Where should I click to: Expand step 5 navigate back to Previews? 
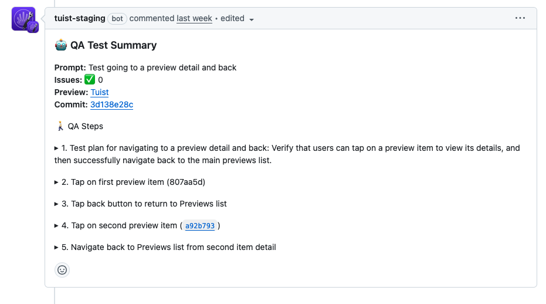[x=57, y=247]
